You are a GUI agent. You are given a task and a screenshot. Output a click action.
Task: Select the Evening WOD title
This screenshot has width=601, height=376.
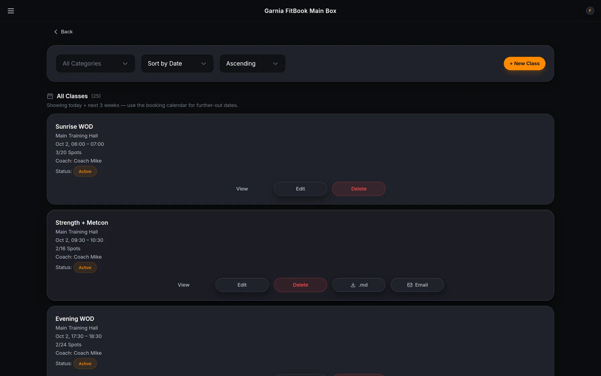(75, 319)
